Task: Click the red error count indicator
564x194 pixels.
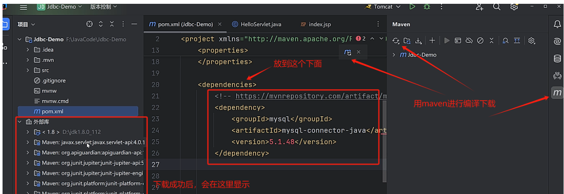Action: 361,38
